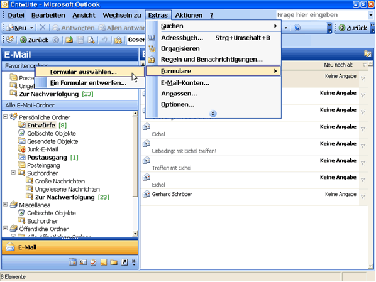Image resolution: width=376 pixels, height=282 pixels.
Task: Open the ? help menu
Action: pyautogui.click(x=211, y=15)
